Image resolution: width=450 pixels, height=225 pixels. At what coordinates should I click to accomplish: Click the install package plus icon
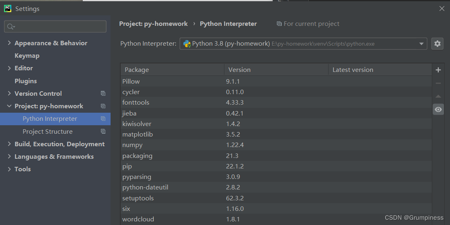438,70
